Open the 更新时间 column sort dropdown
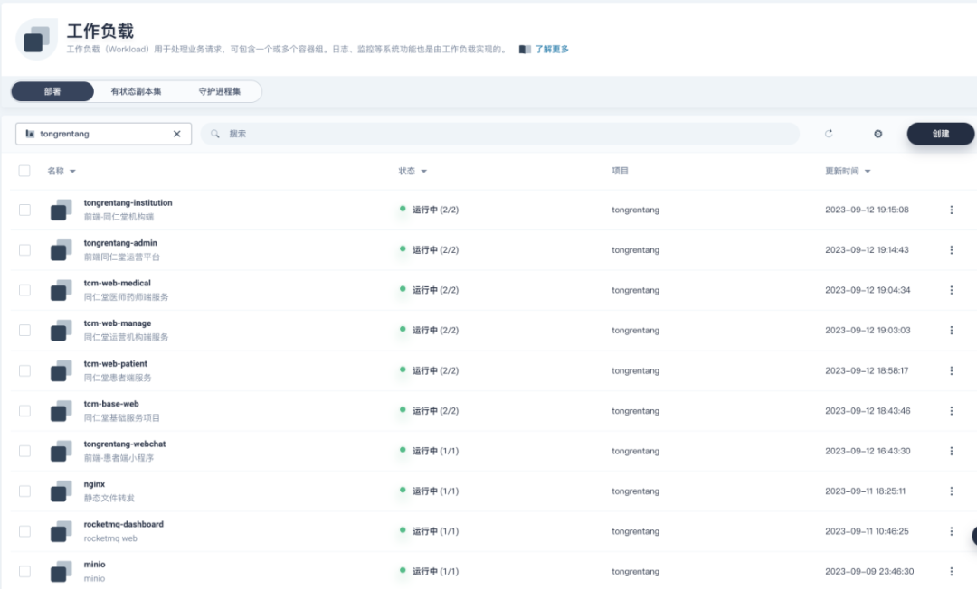Image resolution: width=977 pixels, height=589 pixels. coord(848,171)
